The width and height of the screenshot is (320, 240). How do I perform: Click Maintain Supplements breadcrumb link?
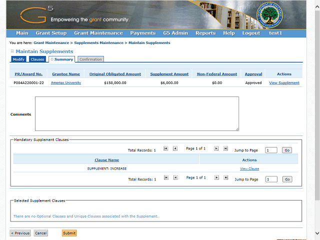(149, 42)
